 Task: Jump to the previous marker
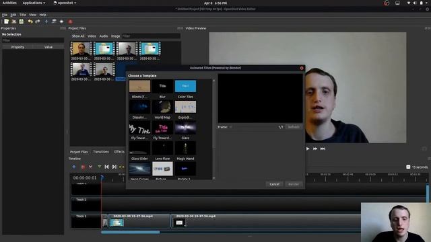[107, 167]
